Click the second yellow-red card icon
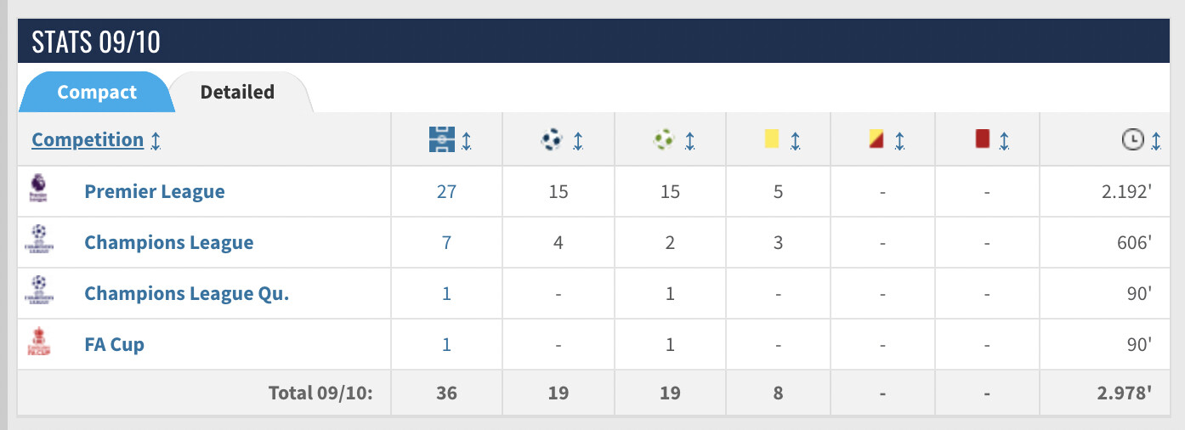This screenshot has height=430, width=1185. click(x=876, y=139)
